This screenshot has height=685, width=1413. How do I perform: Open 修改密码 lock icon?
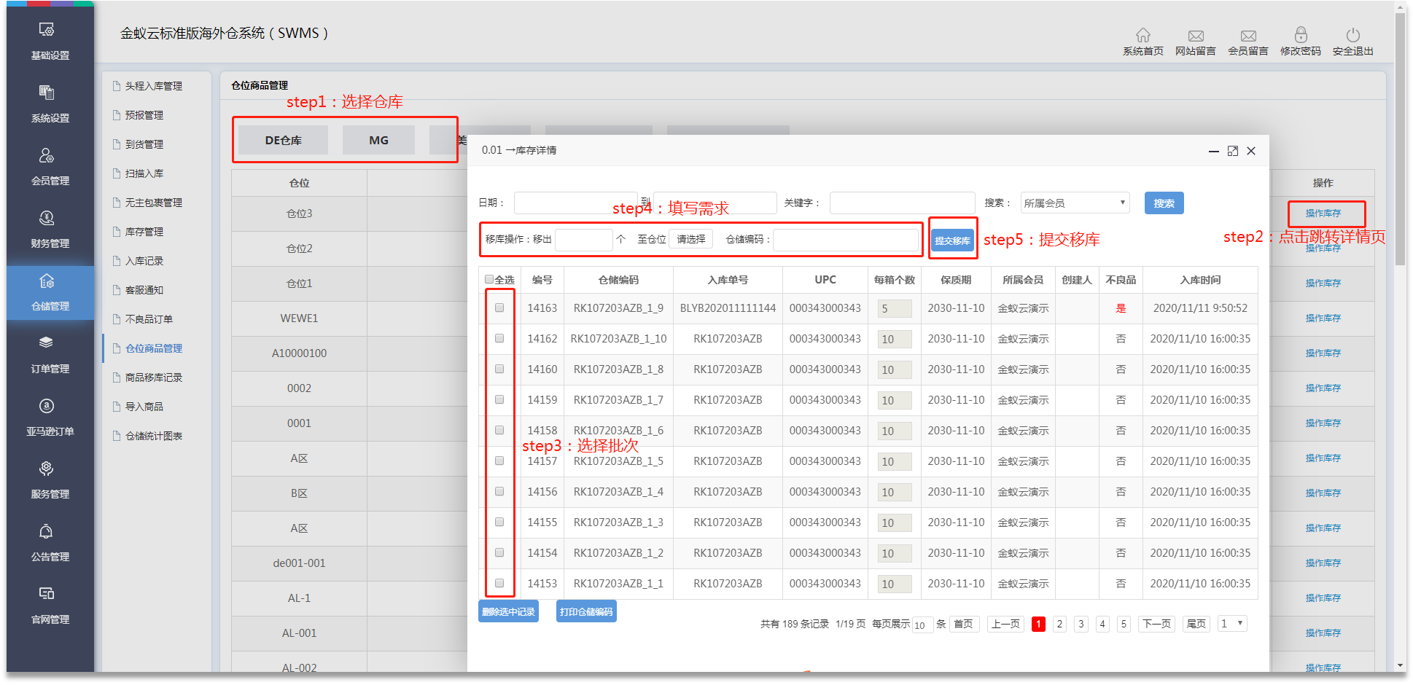[x=1300, y=35]
